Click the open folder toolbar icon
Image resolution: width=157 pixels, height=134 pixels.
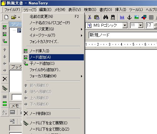14,17
